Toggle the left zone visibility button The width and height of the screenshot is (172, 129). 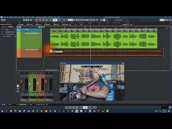coord(161,20)
